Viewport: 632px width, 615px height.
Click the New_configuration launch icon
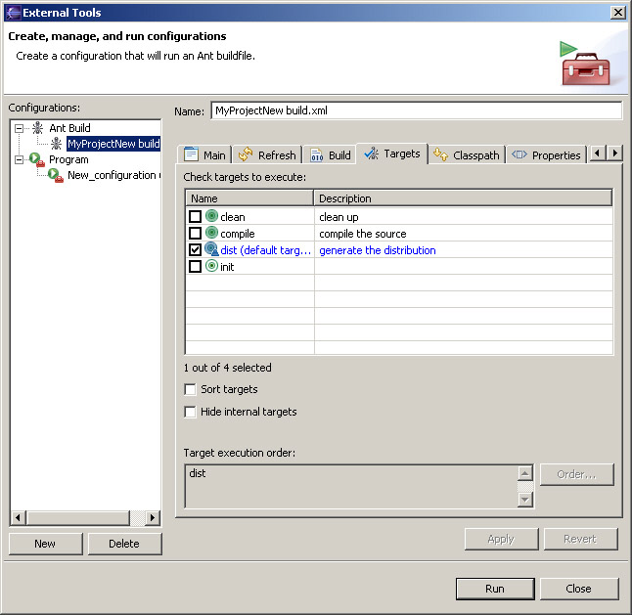click(57, 175)
